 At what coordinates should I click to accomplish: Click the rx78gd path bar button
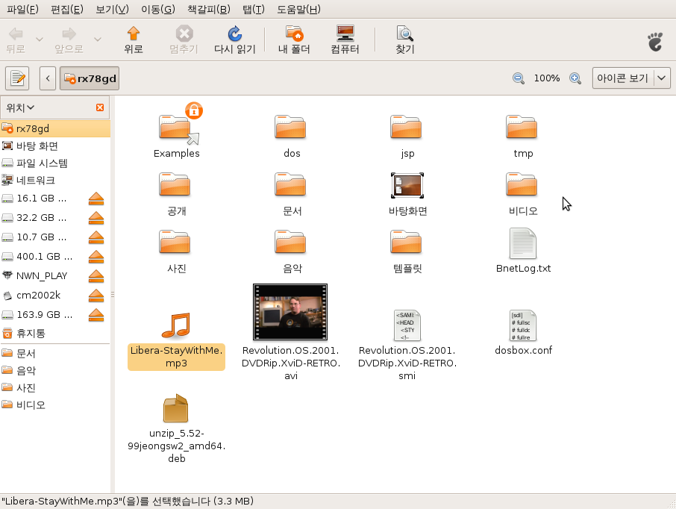pyautogui.click(x=90, y=78)
